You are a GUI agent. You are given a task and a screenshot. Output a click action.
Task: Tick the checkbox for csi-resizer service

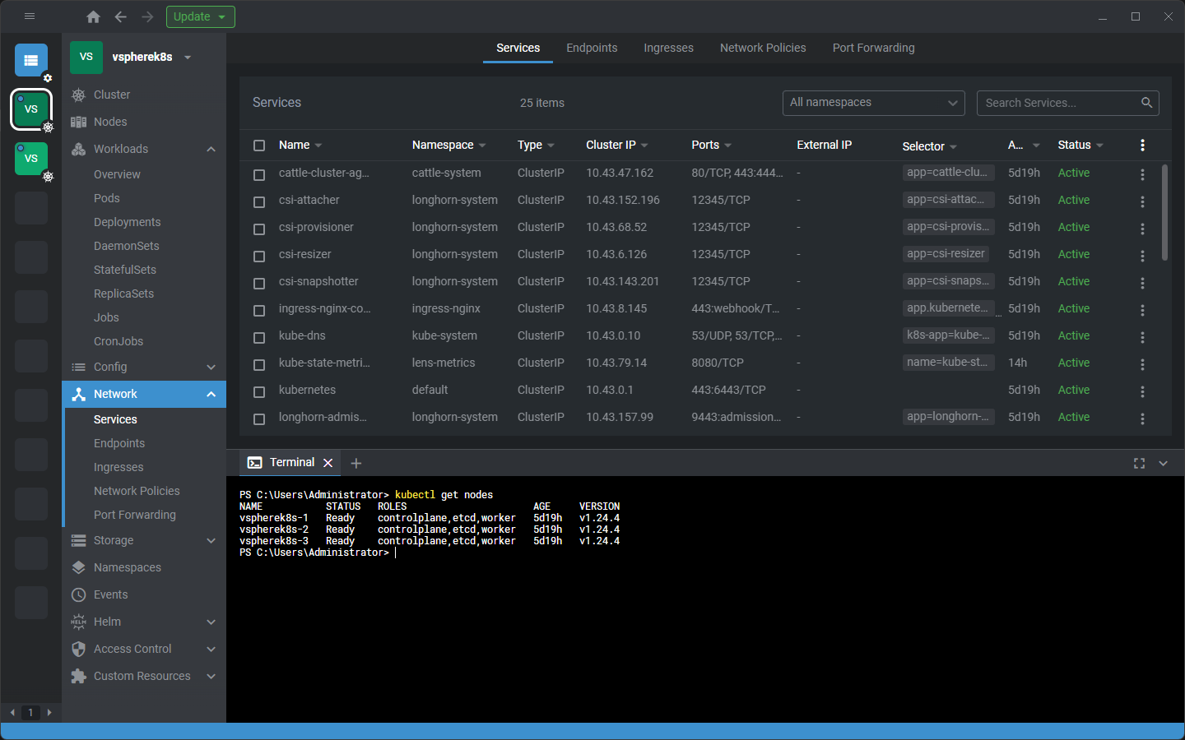(x=259, y=256)
